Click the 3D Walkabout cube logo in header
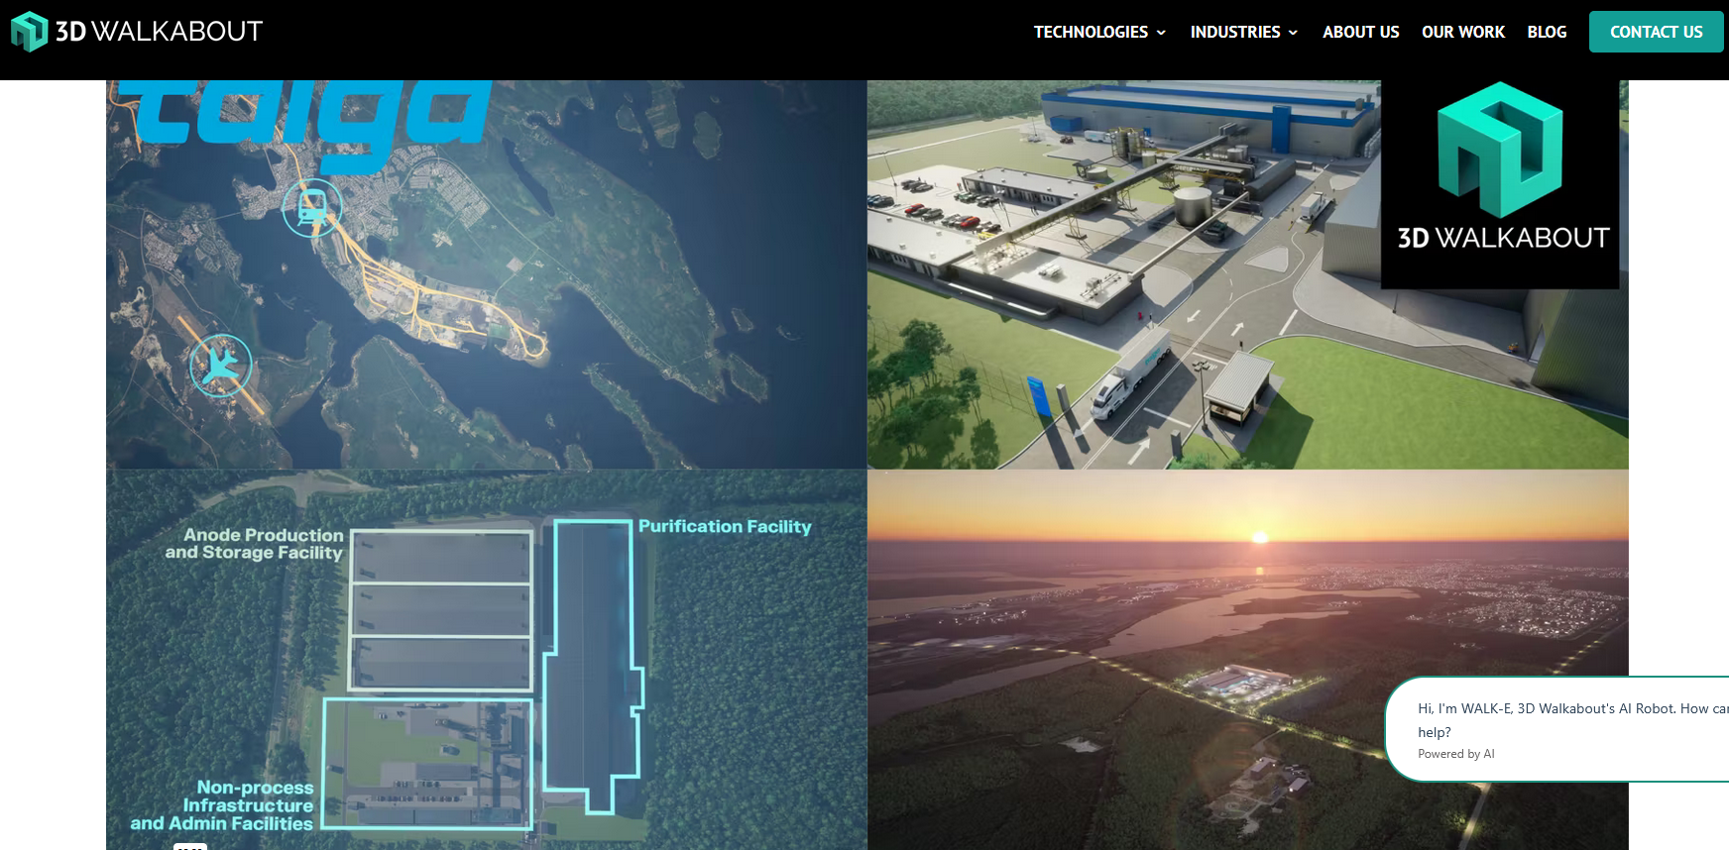Screen dimensions: 1729x850 [x=29, y=32]
